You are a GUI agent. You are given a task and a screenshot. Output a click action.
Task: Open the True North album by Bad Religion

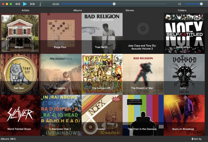[x=102, y=33]
